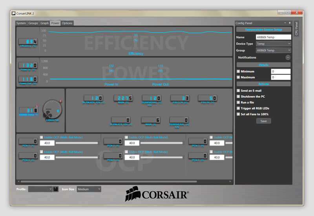Collapse the Notifications section chevron
Screen dimensions: 314x216
click(x=288, y=57)
